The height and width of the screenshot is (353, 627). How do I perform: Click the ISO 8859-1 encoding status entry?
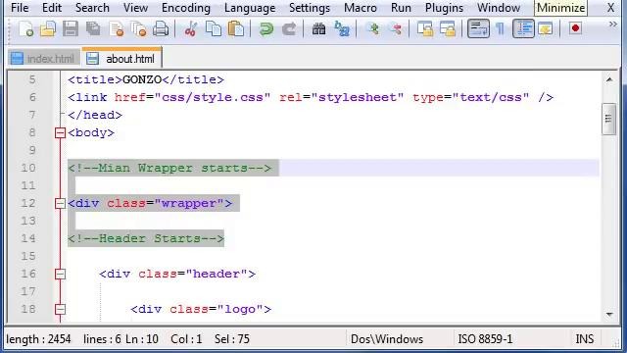coord(485,339)
